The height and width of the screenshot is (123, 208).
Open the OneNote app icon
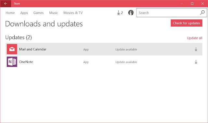(x=12, y=62)
